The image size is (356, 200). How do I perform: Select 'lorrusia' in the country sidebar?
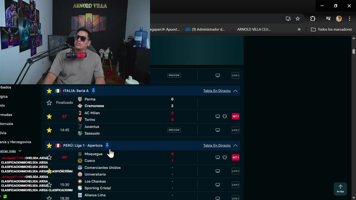[7, 124]
